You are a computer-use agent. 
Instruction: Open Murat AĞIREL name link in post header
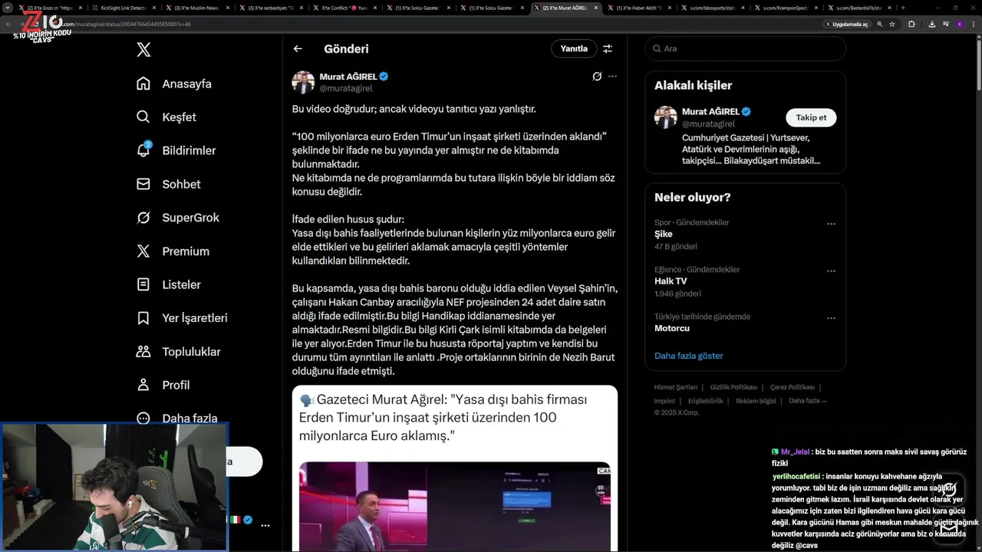pyautogui.click(x=348, y=77)
